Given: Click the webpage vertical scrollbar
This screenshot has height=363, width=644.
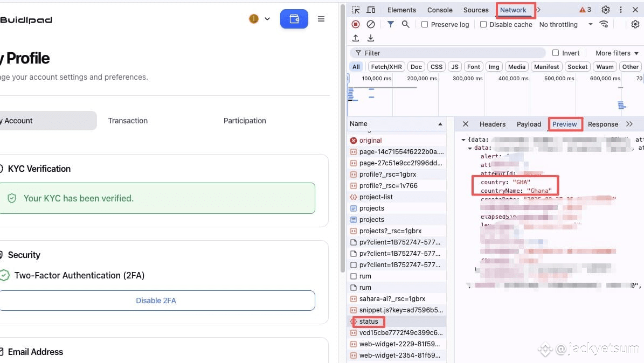Looking at the screenshot, I should (x=343, y=137).
